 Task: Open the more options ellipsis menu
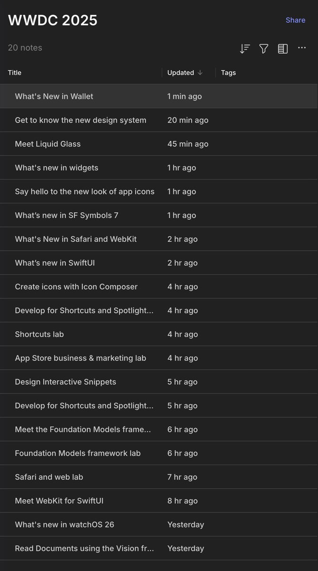tap(302, 48)
